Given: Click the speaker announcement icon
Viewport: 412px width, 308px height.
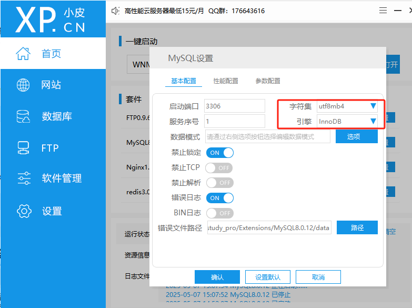Looking at the screenshot, I should coord(115,11).
